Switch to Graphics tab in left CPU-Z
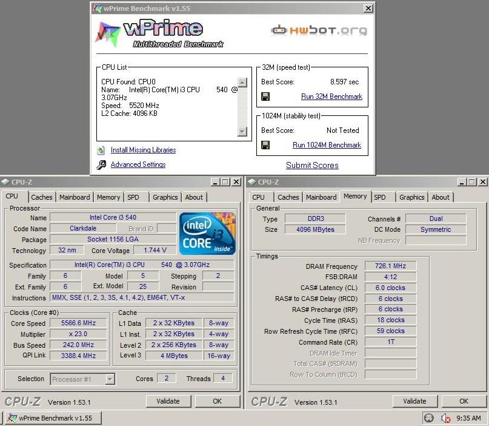 (165, 197)
